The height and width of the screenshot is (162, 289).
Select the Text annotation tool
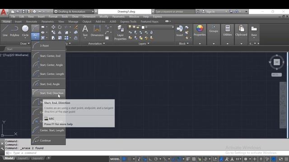pos(85,31)
